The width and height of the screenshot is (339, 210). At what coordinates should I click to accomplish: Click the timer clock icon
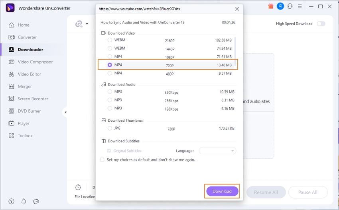(x=78, y=187)
